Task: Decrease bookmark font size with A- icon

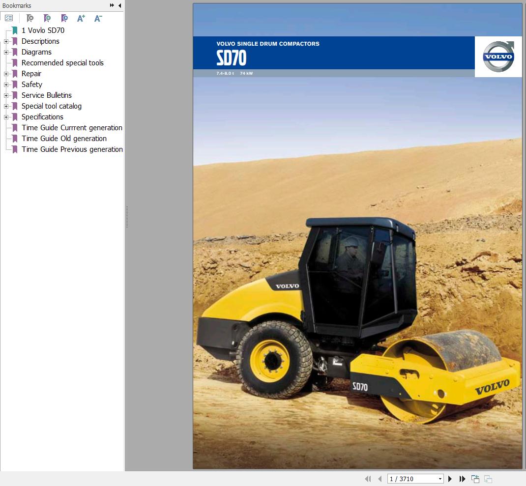Action: pyautogui.click(x=98, y=18)
